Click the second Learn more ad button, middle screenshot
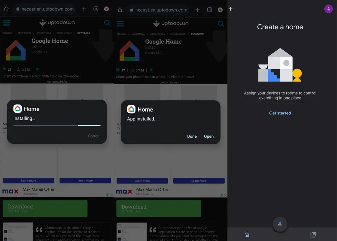The width and height of the screenshot is (337, 241). pos(199,181)
